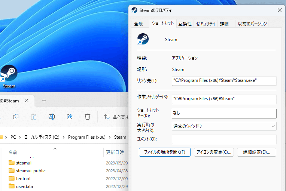Close the Steam properties dialog
Screen dimensions: 286x191
280,10
